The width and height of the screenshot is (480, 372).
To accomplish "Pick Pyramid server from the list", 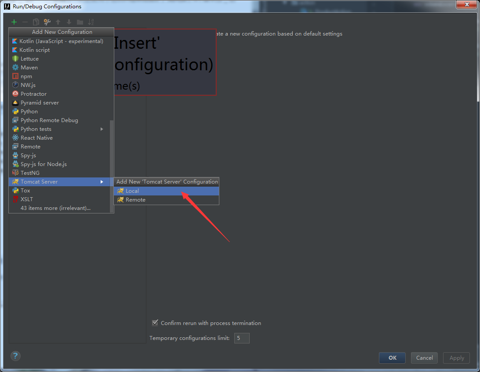I will click(40, 102).
